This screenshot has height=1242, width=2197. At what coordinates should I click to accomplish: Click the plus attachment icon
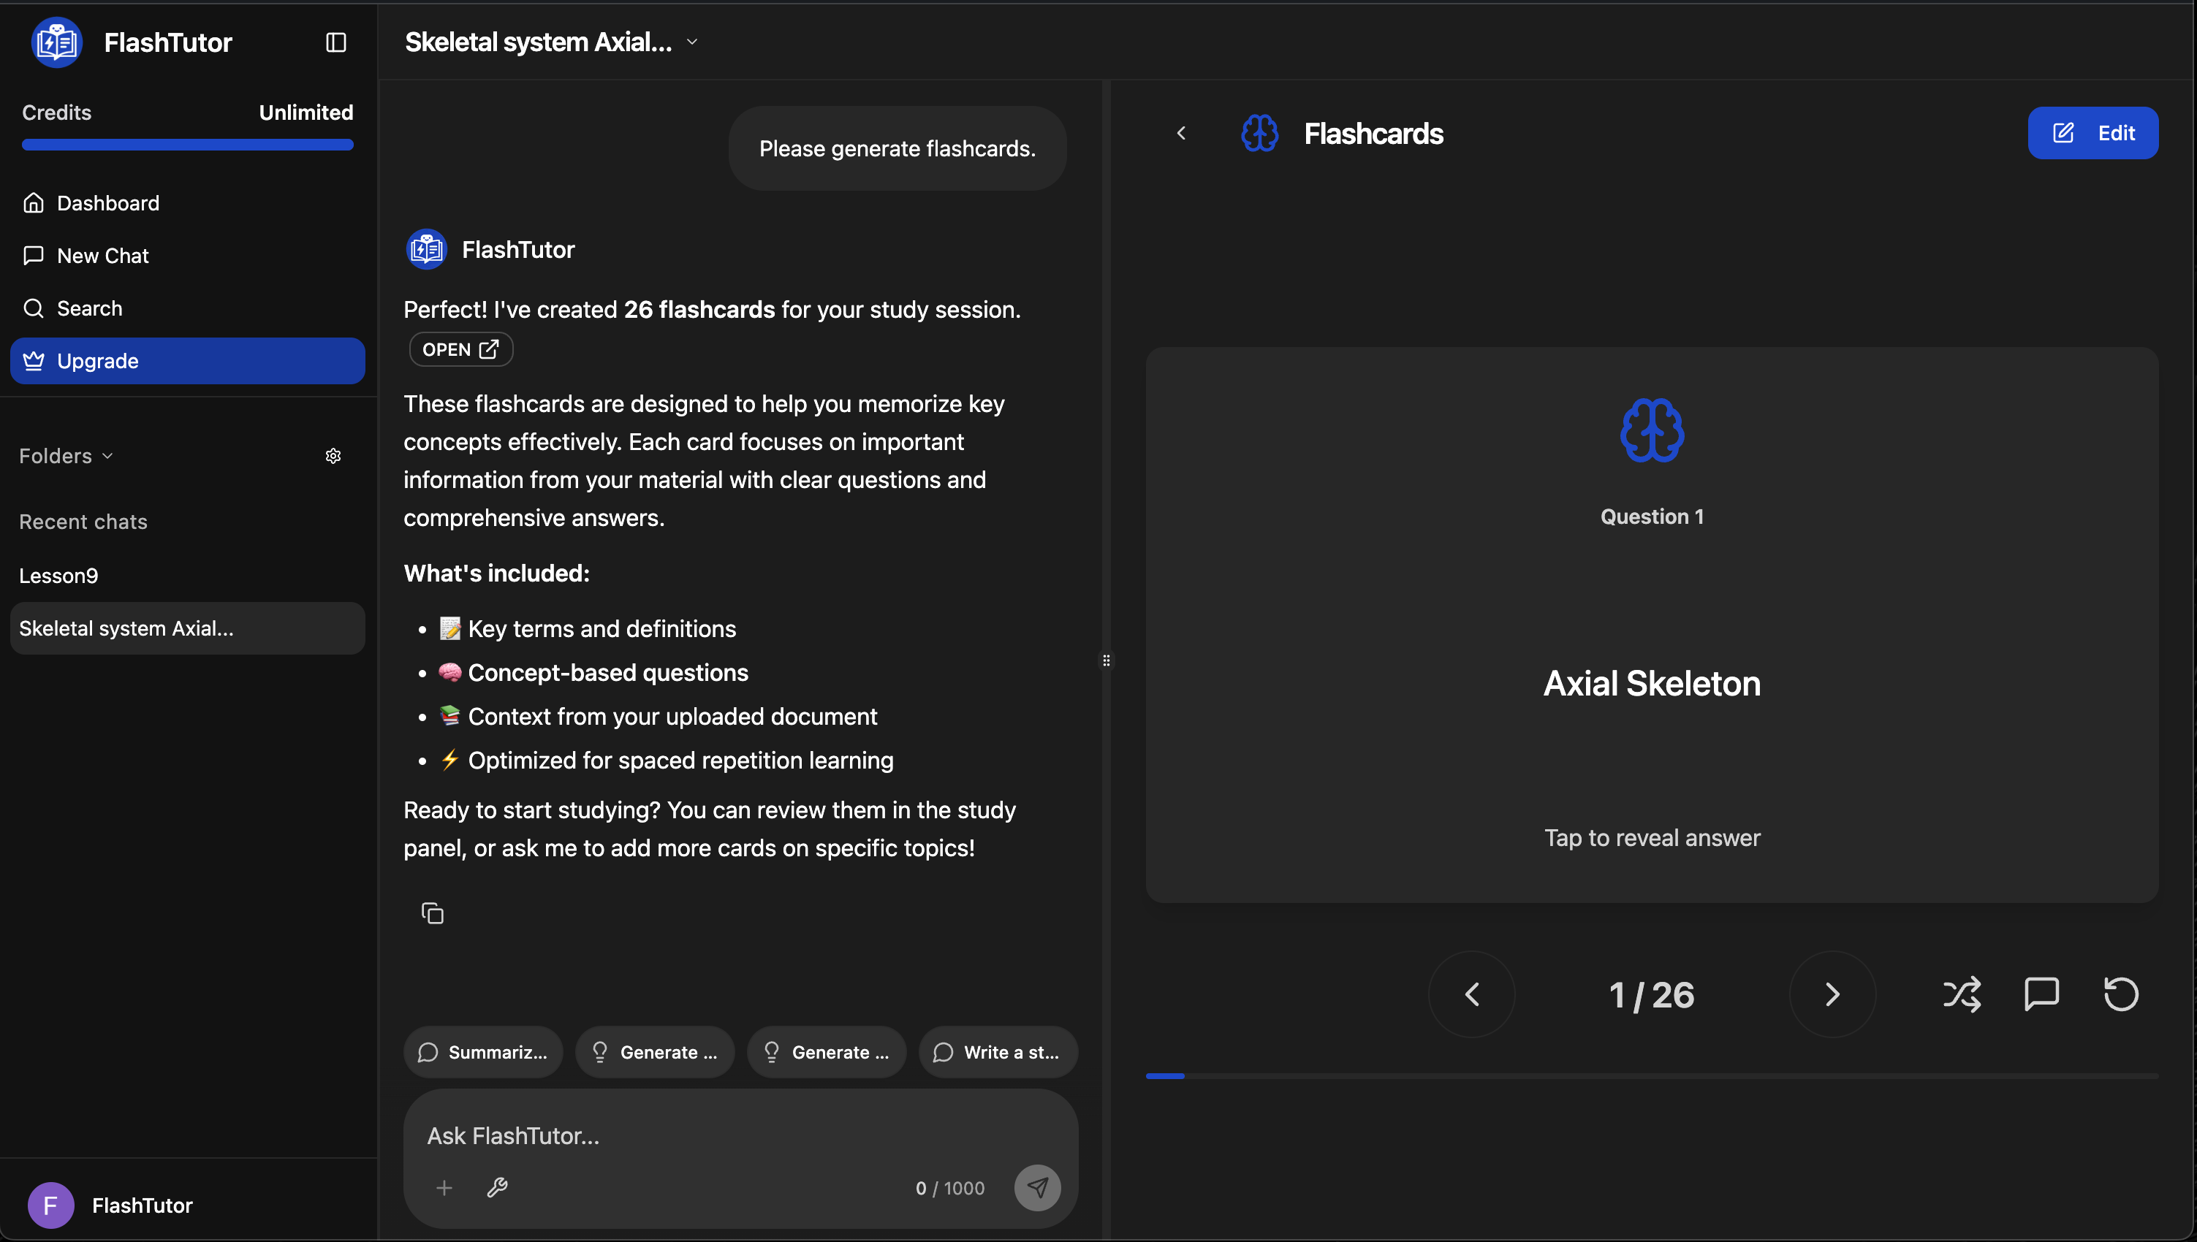point(444,1187)
